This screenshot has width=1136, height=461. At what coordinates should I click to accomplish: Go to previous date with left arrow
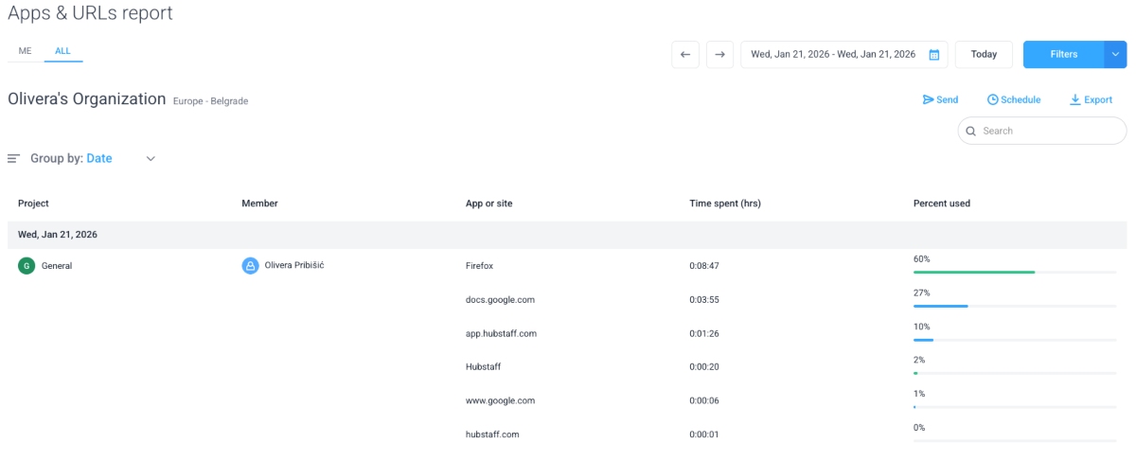pos(685,54)
